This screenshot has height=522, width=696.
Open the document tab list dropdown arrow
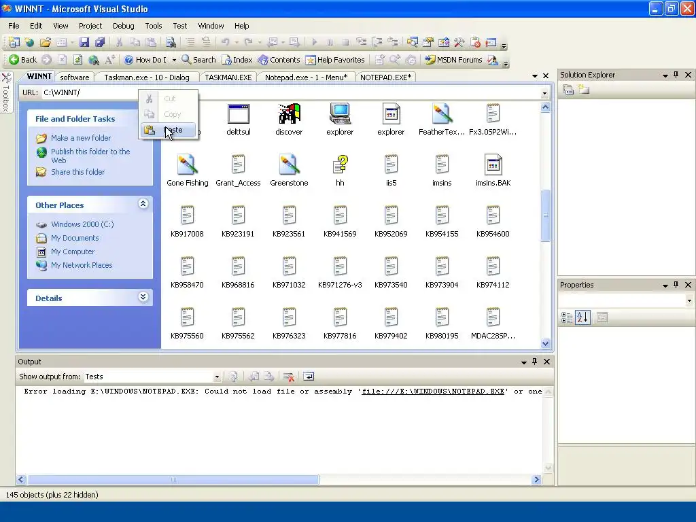(x=535, y=76)
